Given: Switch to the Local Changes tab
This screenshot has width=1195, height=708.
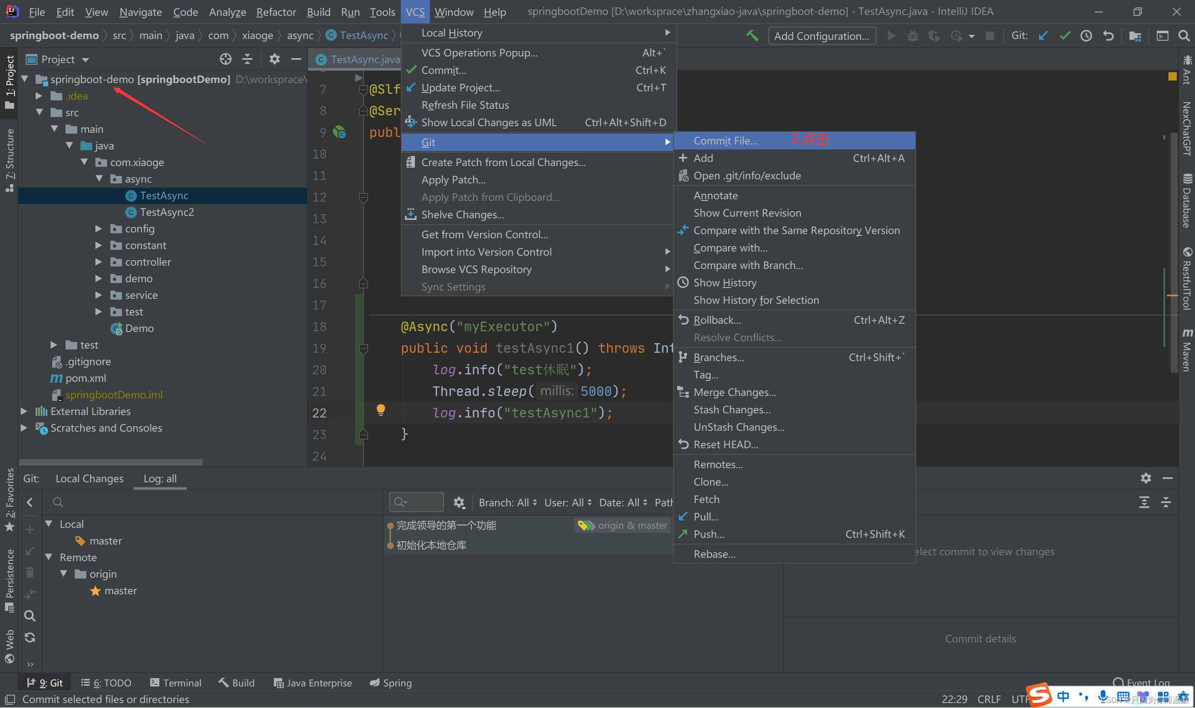Looking at the screenshot, I should [89, 479].
